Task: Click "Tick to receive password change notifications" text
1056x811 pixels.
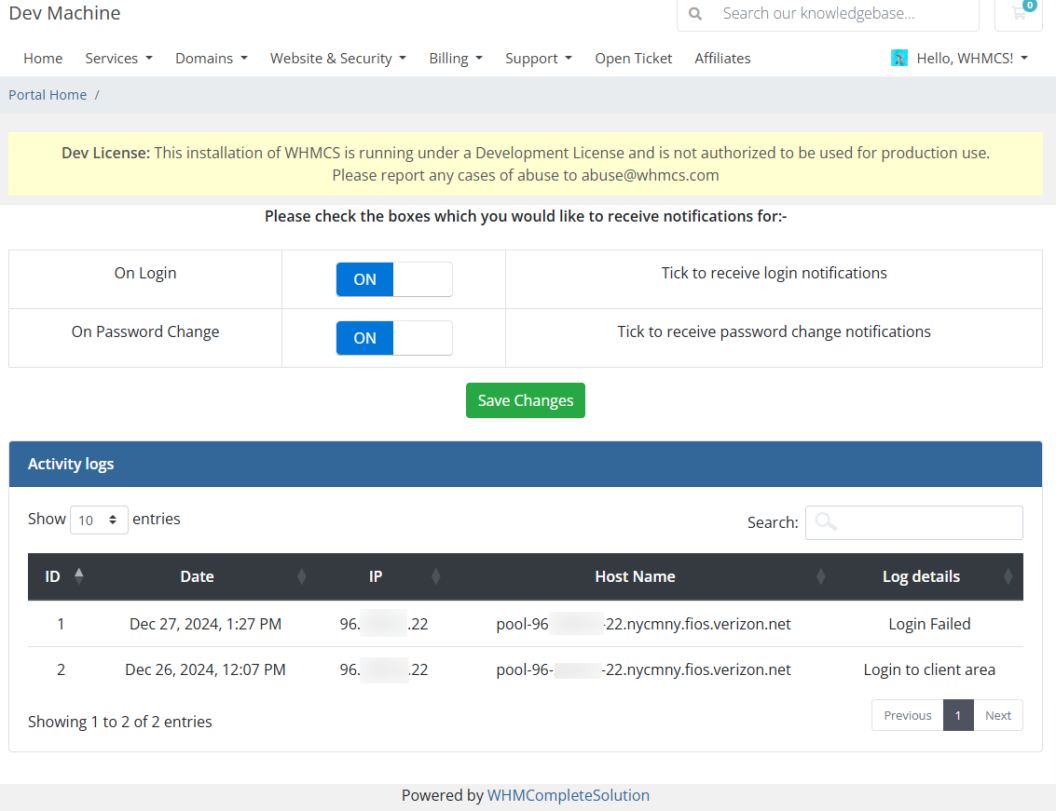Action: coord(774,331)
